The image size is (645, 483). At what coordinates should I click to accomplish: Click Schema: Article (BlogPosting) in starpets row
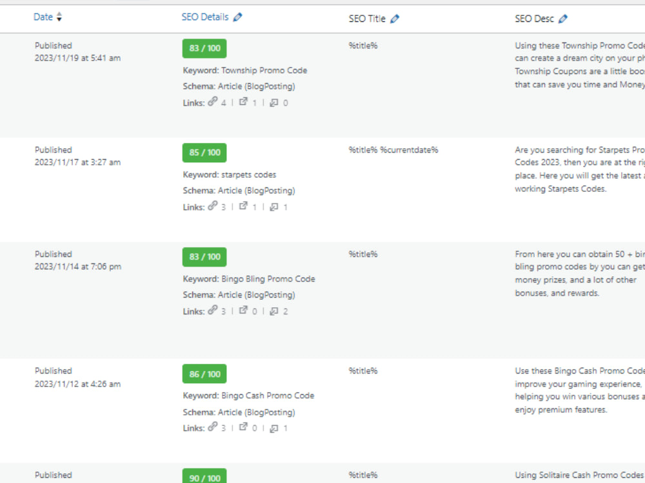pos(239,191)
